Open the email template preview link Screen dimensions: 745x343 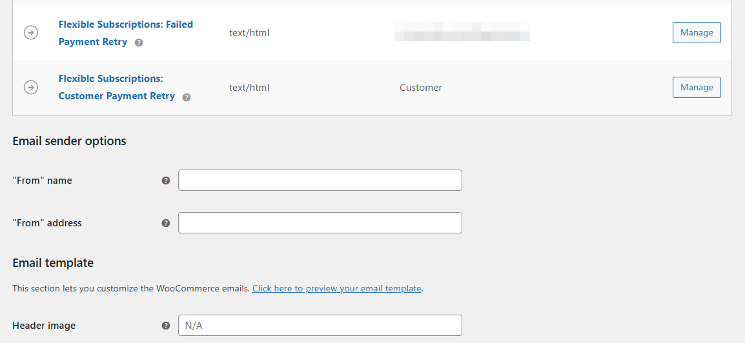(x=337, y=288)
